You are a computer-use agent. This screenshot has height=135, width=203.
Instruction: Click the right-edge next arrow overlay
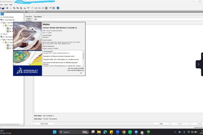(x=198, y=64)
